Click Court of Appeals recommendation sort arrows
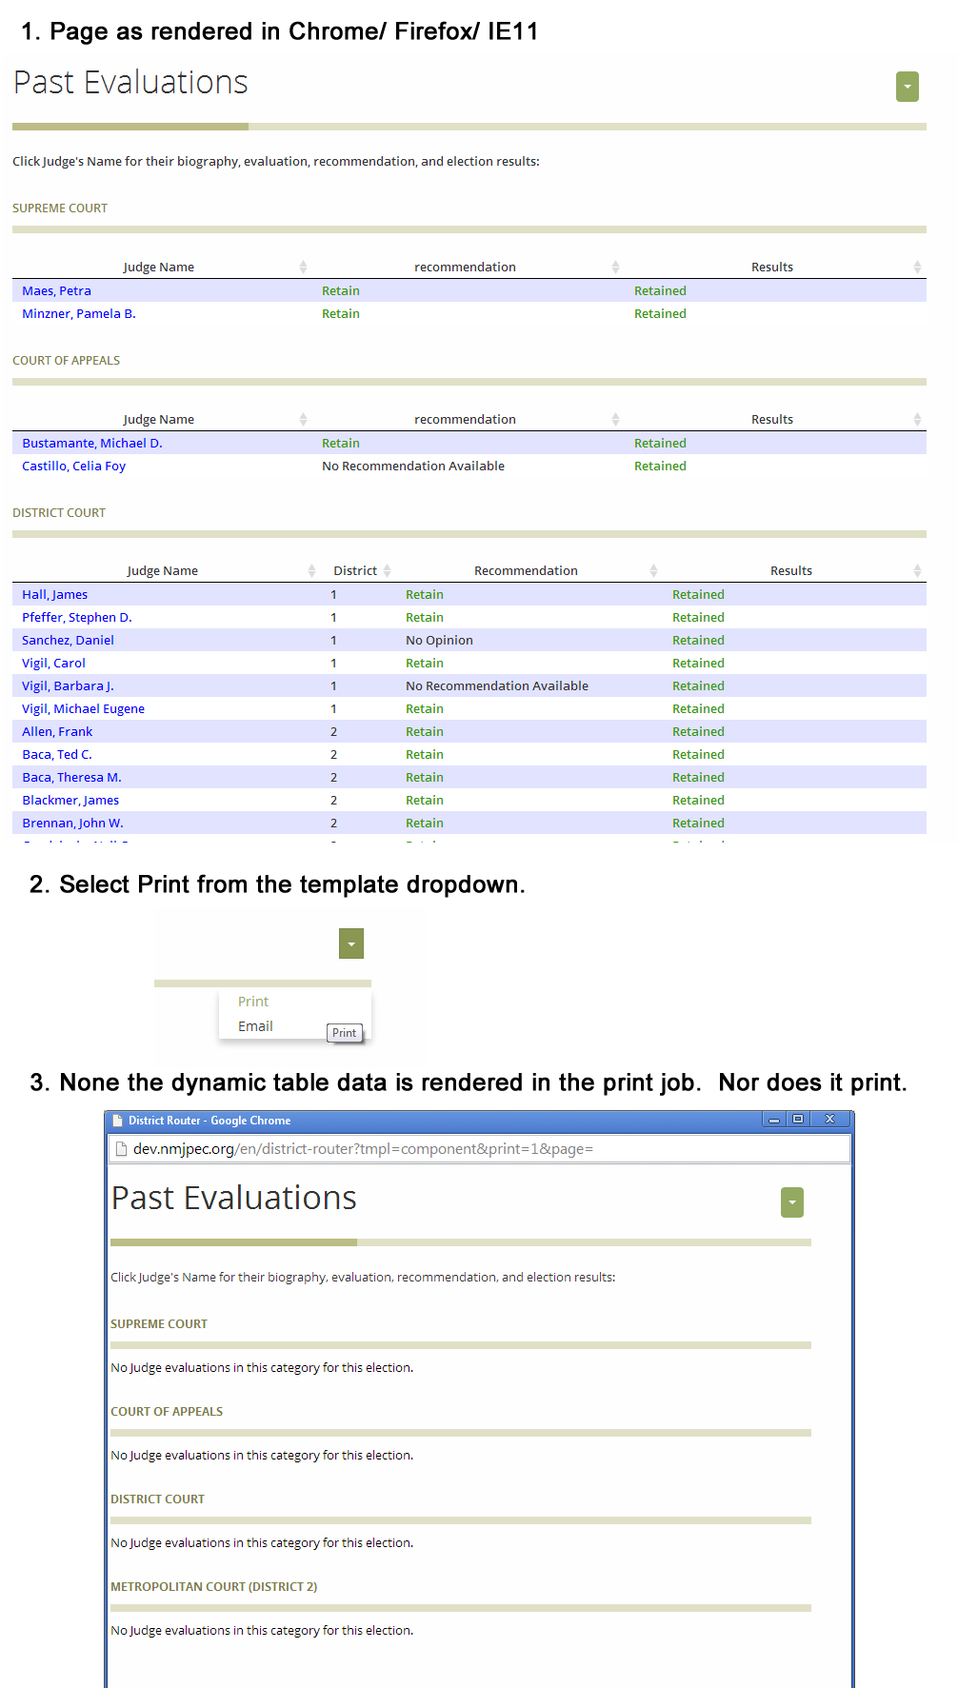 point(615,419)
